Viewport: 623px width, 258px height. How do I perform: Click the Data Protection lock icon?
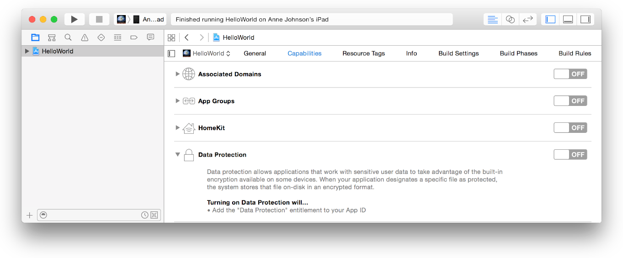coord(189,155)
